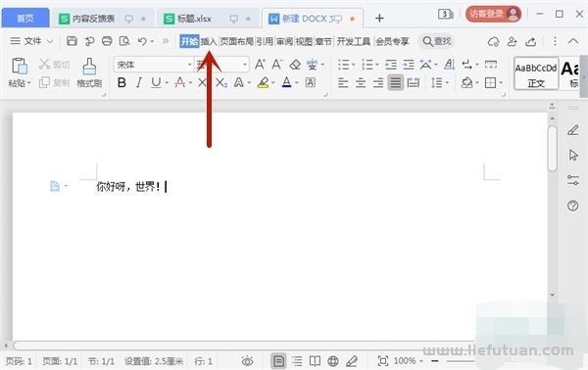Increase font size with A+ icon
The width and height of the screenshot is (588, 370).
[260, 65]
